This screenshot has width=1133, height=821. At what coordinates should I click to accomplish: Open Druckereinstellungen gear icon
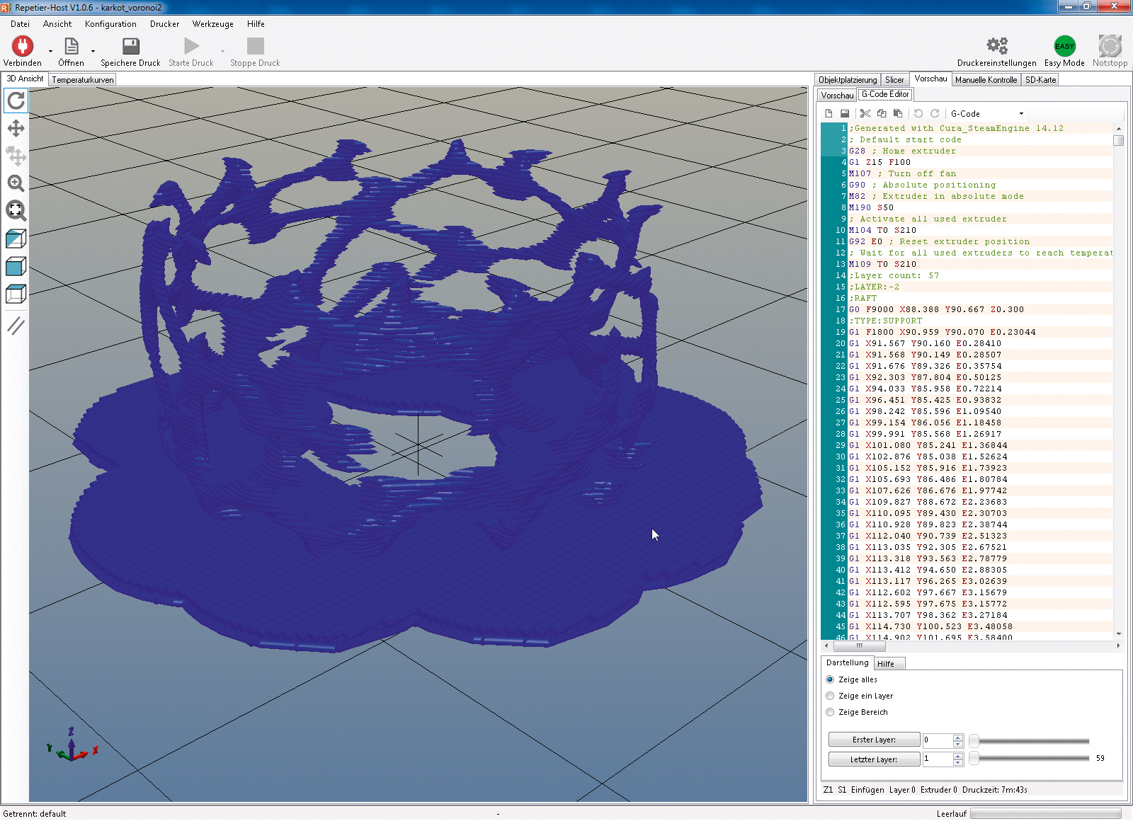[x=997, y=47]
